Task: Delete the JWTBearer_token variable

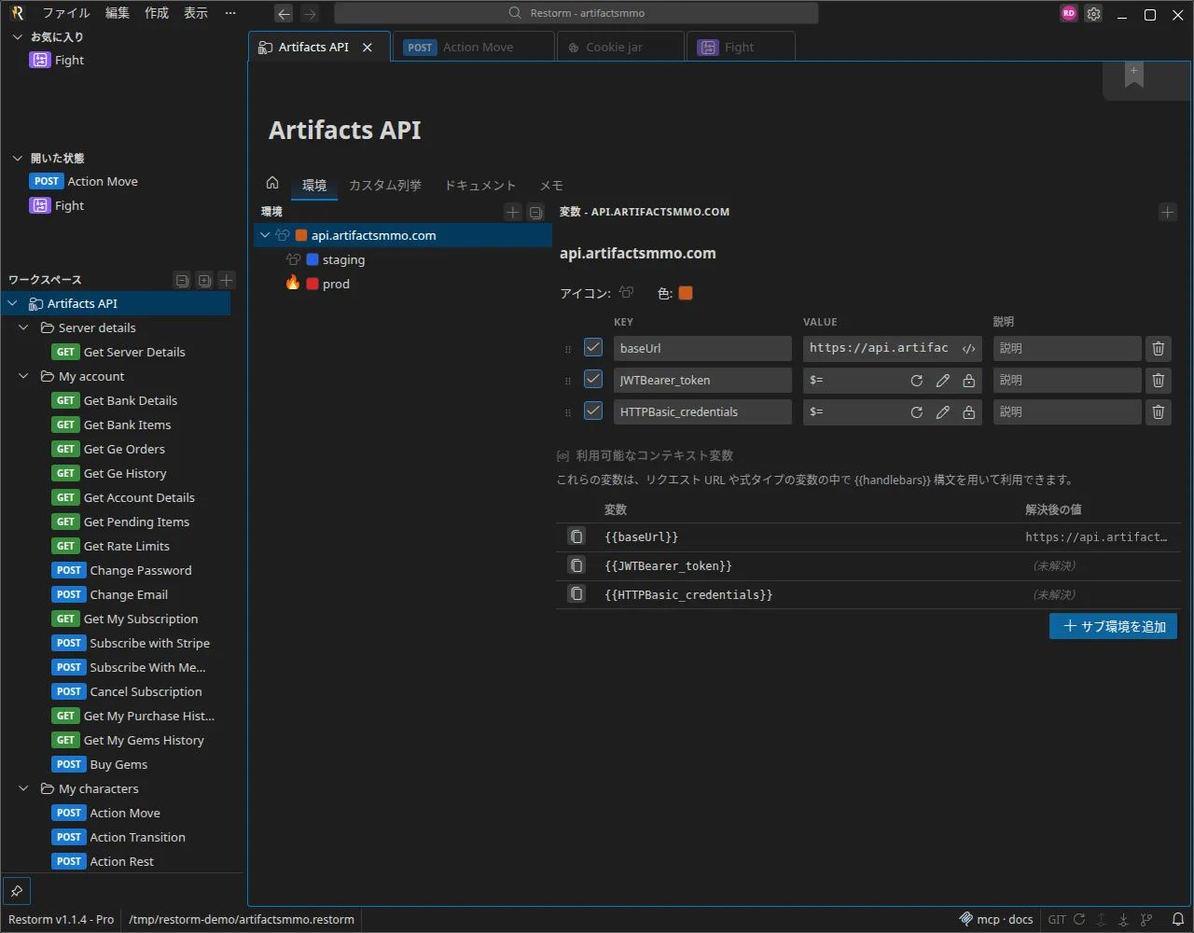Action: [1159, 380]
